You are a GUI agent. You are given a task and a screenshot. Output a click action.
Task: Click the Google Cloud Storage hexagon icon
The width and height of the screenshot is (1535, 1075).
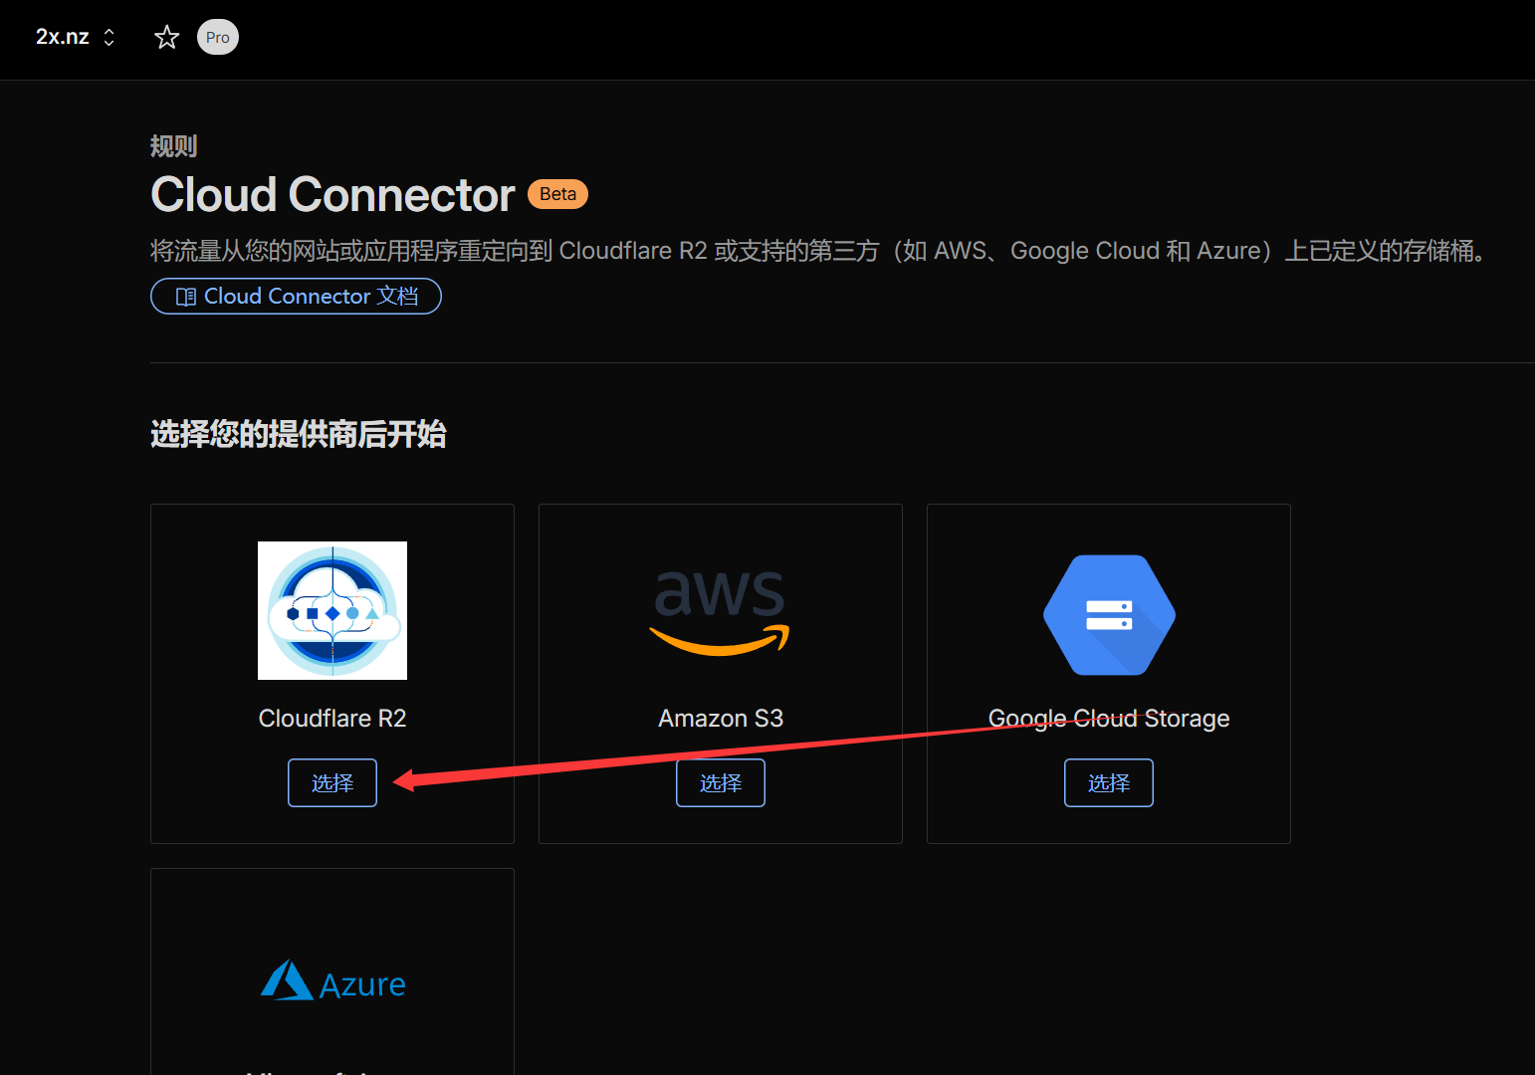[1109, 615]
